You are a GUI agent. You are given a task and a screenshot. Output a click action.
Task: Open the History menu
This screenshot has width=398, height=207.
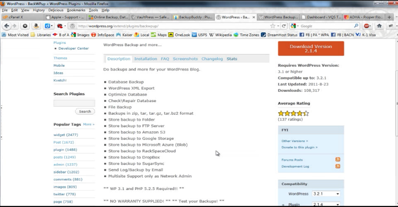(x=39, y=10)
